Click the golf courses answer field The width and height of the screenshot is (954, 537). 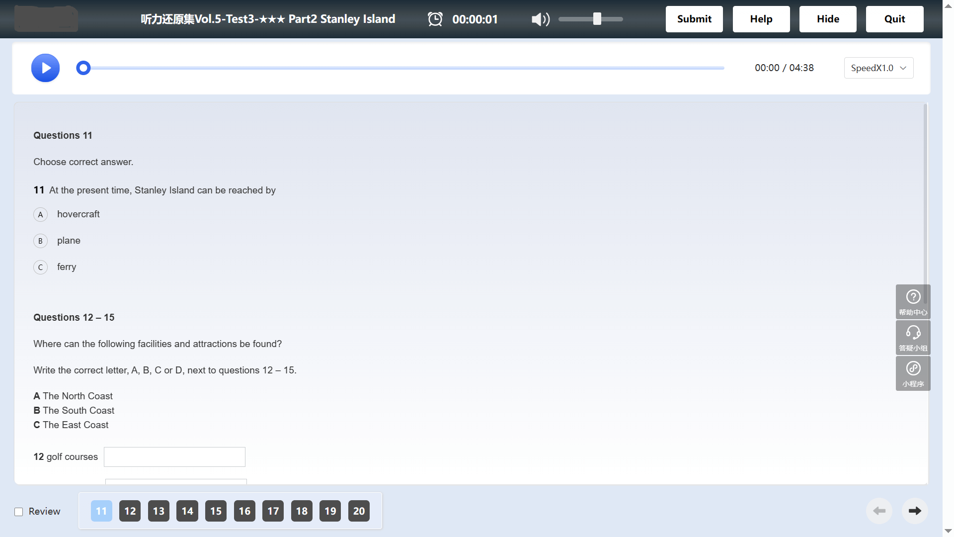tap(174, 456)
